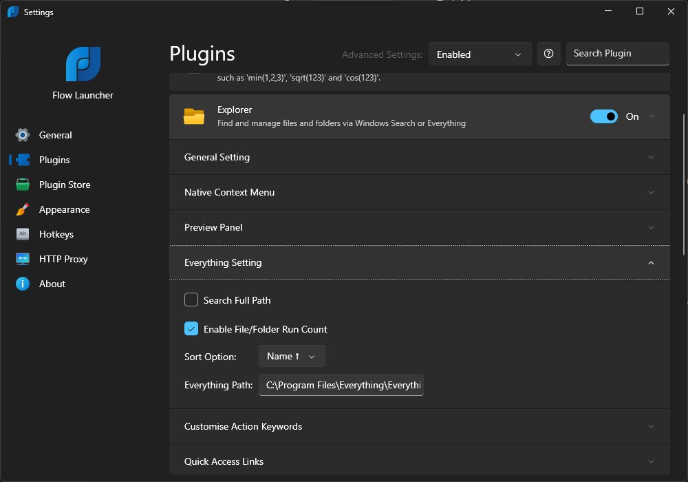Click the Explorer plugin folder icon

pyautogui.click(x=194, y=116)
